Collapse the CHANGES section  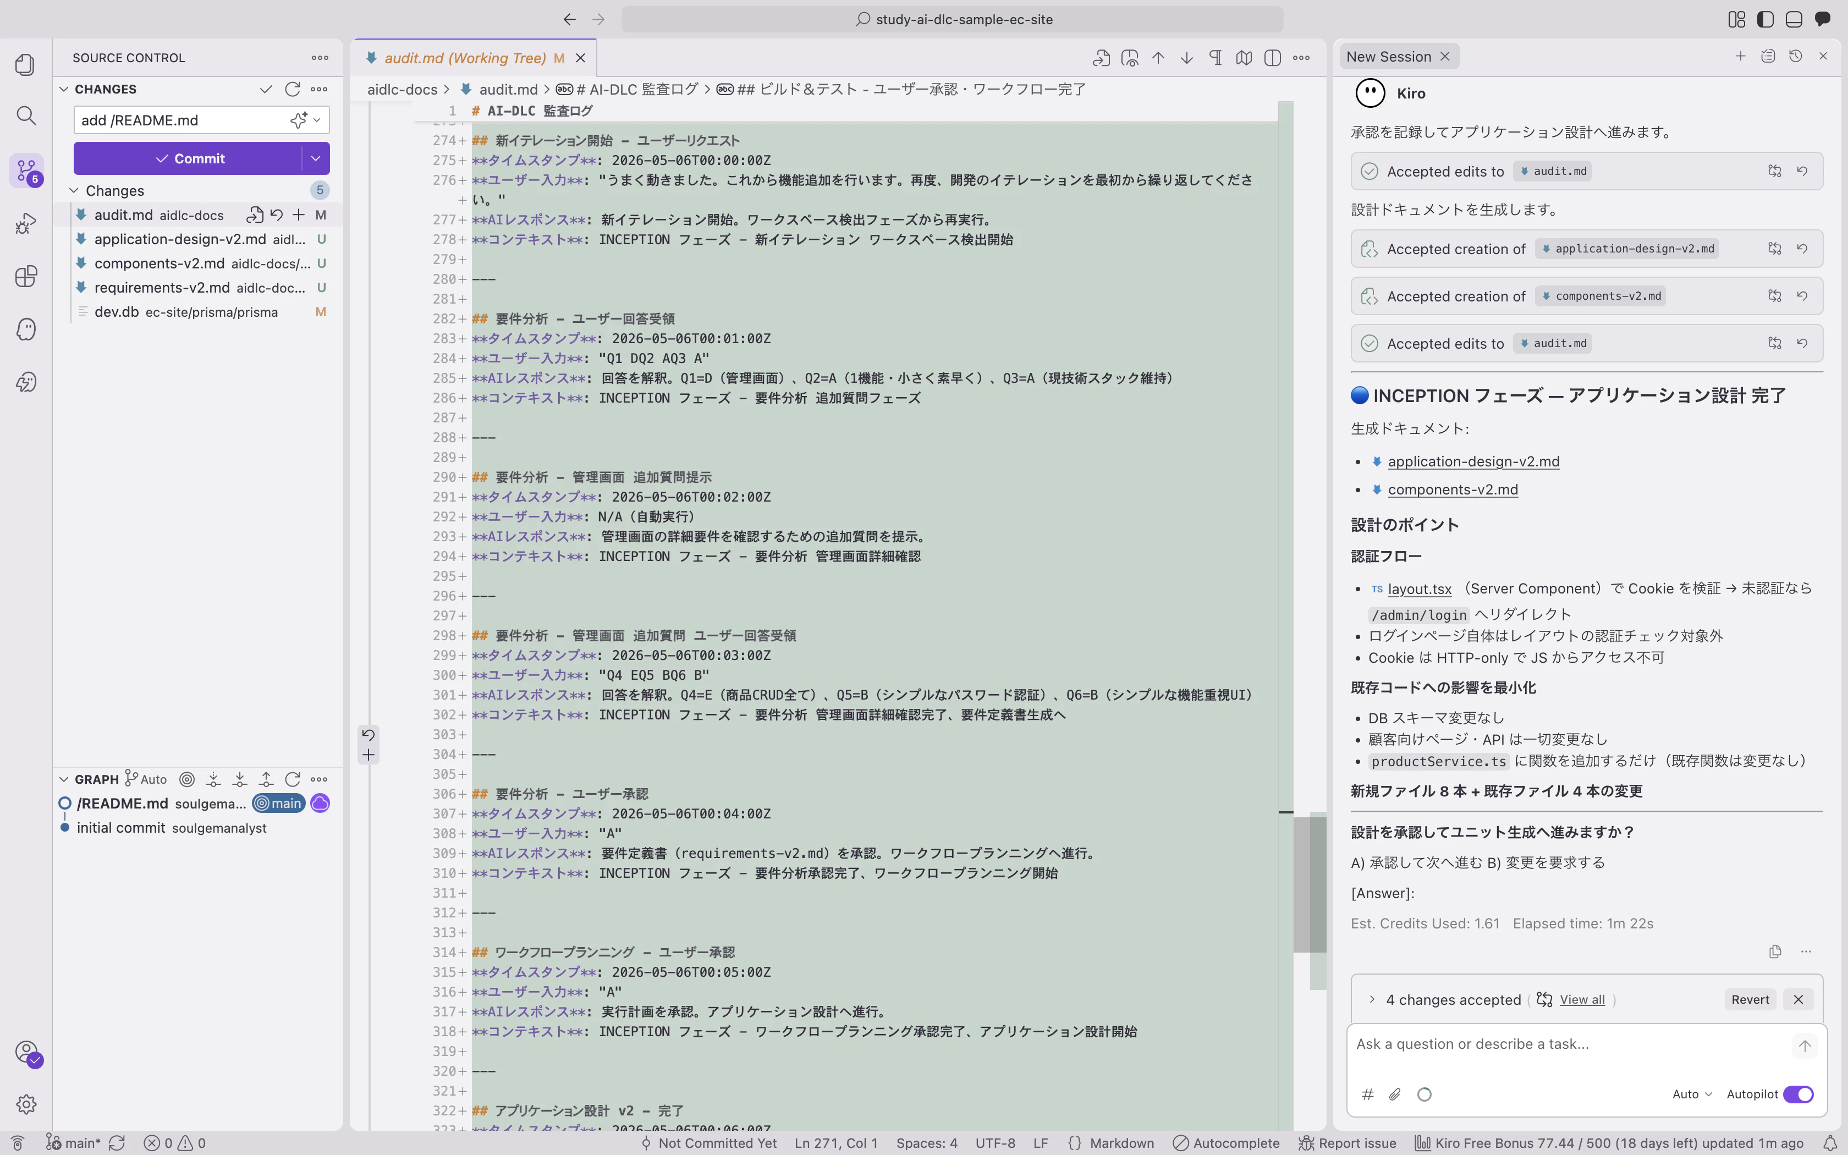coord(64,89)
